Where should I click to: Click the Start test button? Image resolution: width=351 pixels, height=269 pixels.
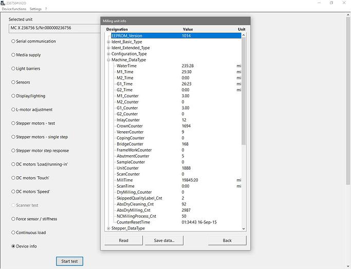[69, 261]
